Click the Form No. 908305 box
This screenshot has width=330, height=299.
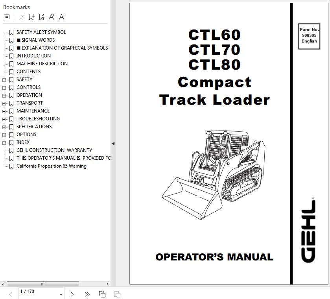coord(309,37)
